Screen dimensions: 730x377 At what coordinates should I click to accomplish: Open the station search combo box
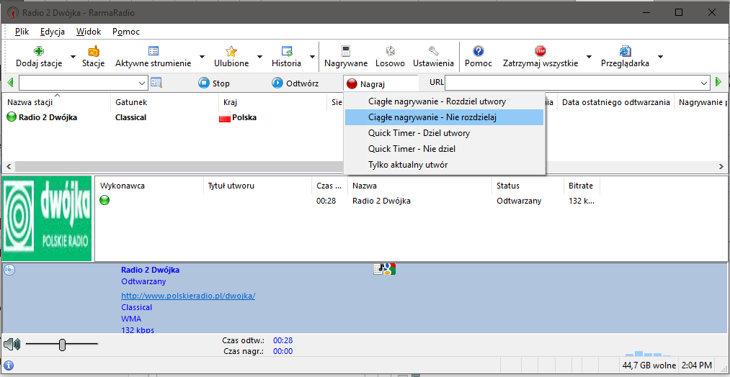pyautogui.click(x=84, y=83)
